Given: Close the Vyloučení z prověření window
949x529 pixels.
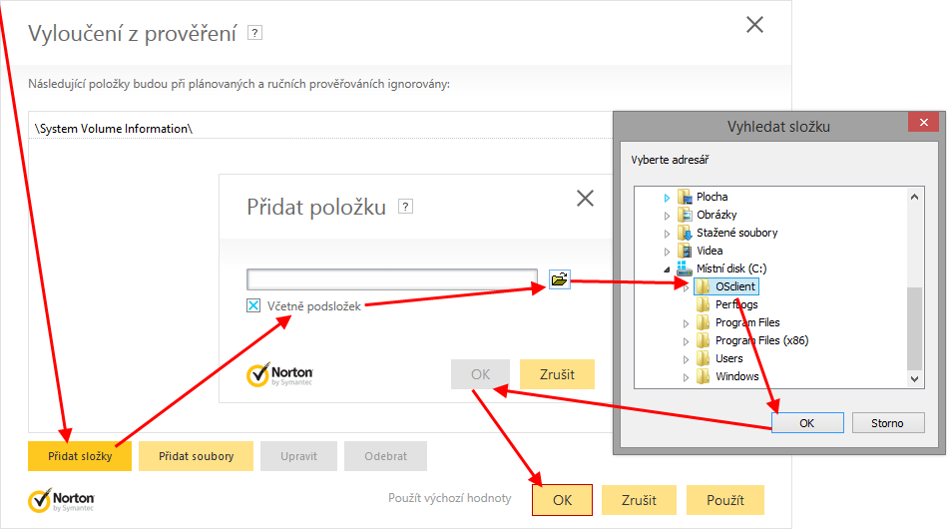Looking at the screenshot, I should coord(754,25).
